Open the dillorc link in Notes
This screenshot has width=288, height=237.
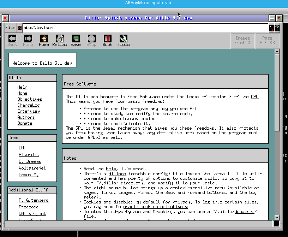point(117,174)
